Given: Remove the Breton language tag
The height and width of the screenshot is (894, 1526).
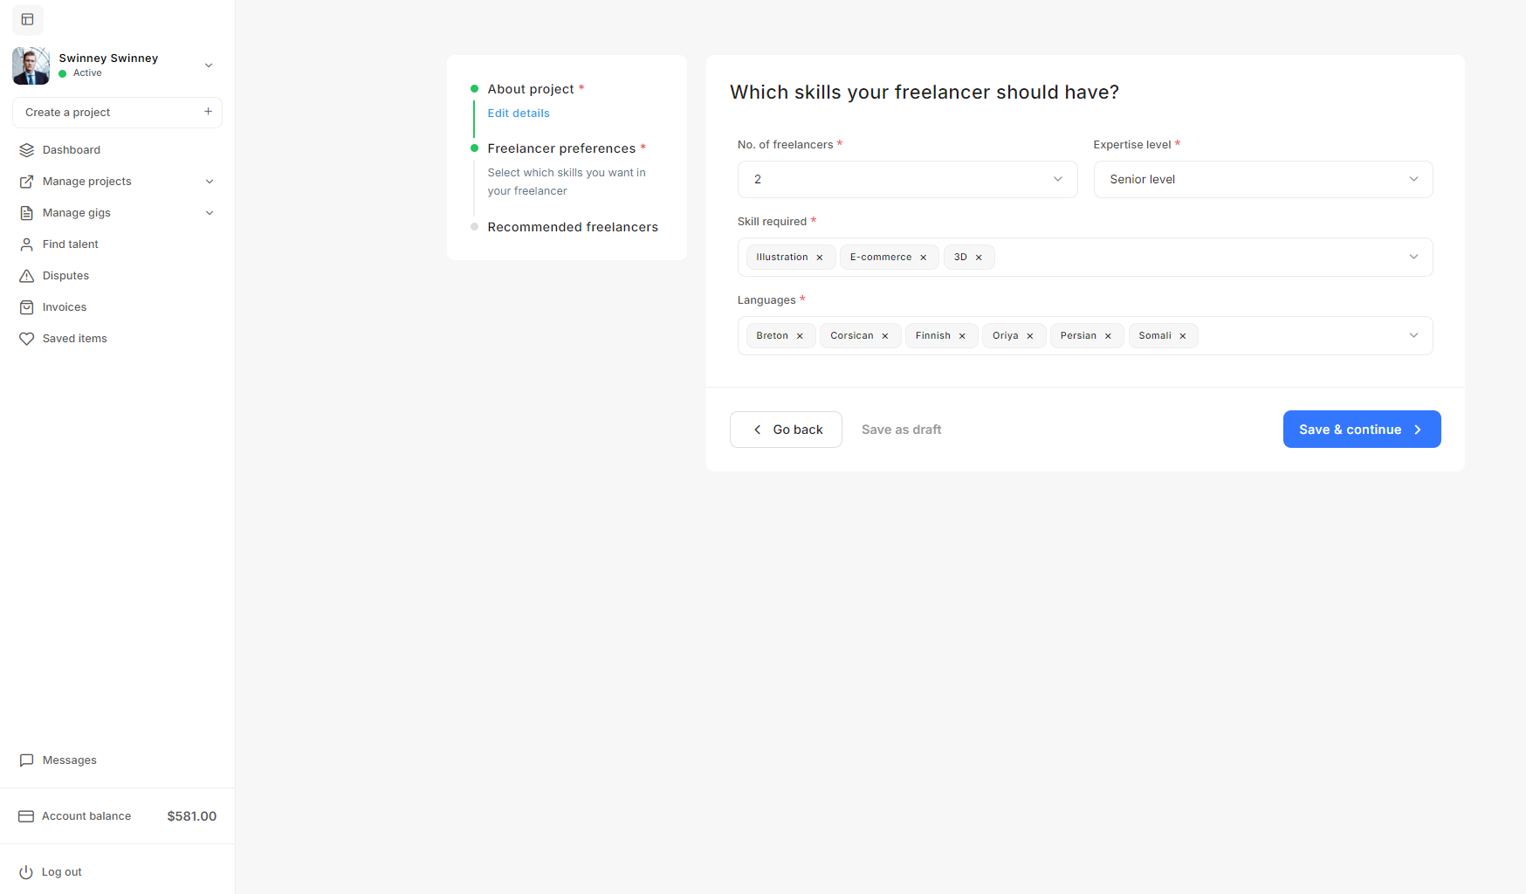Looking at the screenshot, I should 800,336.
